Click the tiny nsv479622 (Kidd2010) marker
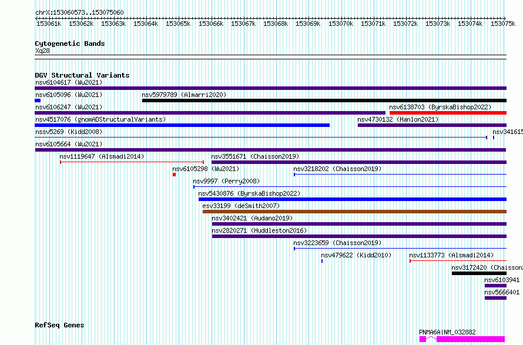 point(322,261)
